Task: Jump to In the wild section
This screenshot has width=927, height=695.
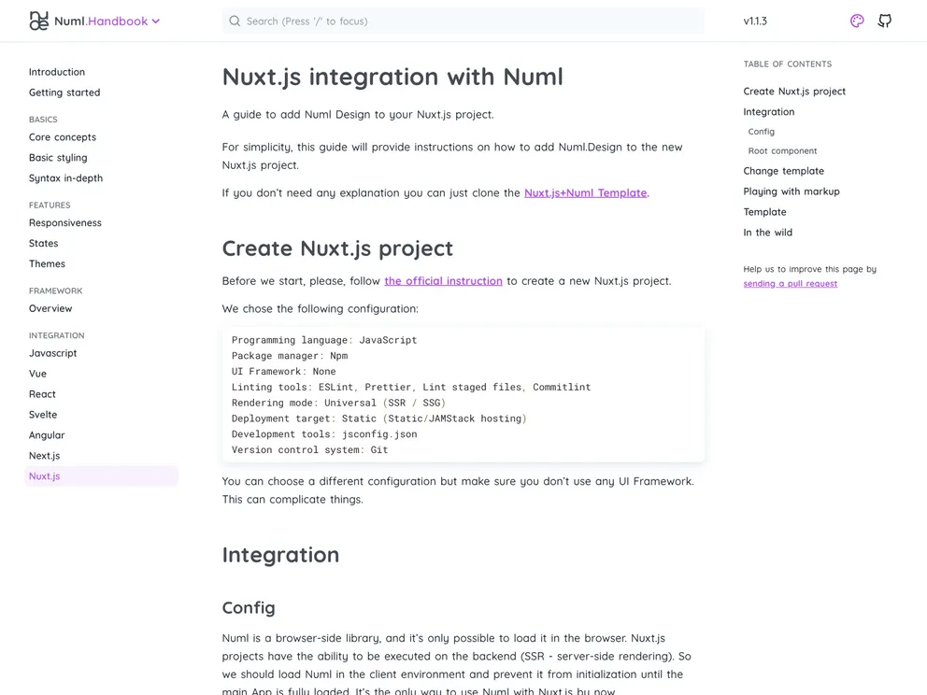Action: tap(767, 233)
